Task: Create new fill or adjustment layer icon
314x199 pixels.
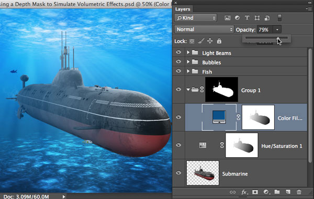Action: coord(266,192)
